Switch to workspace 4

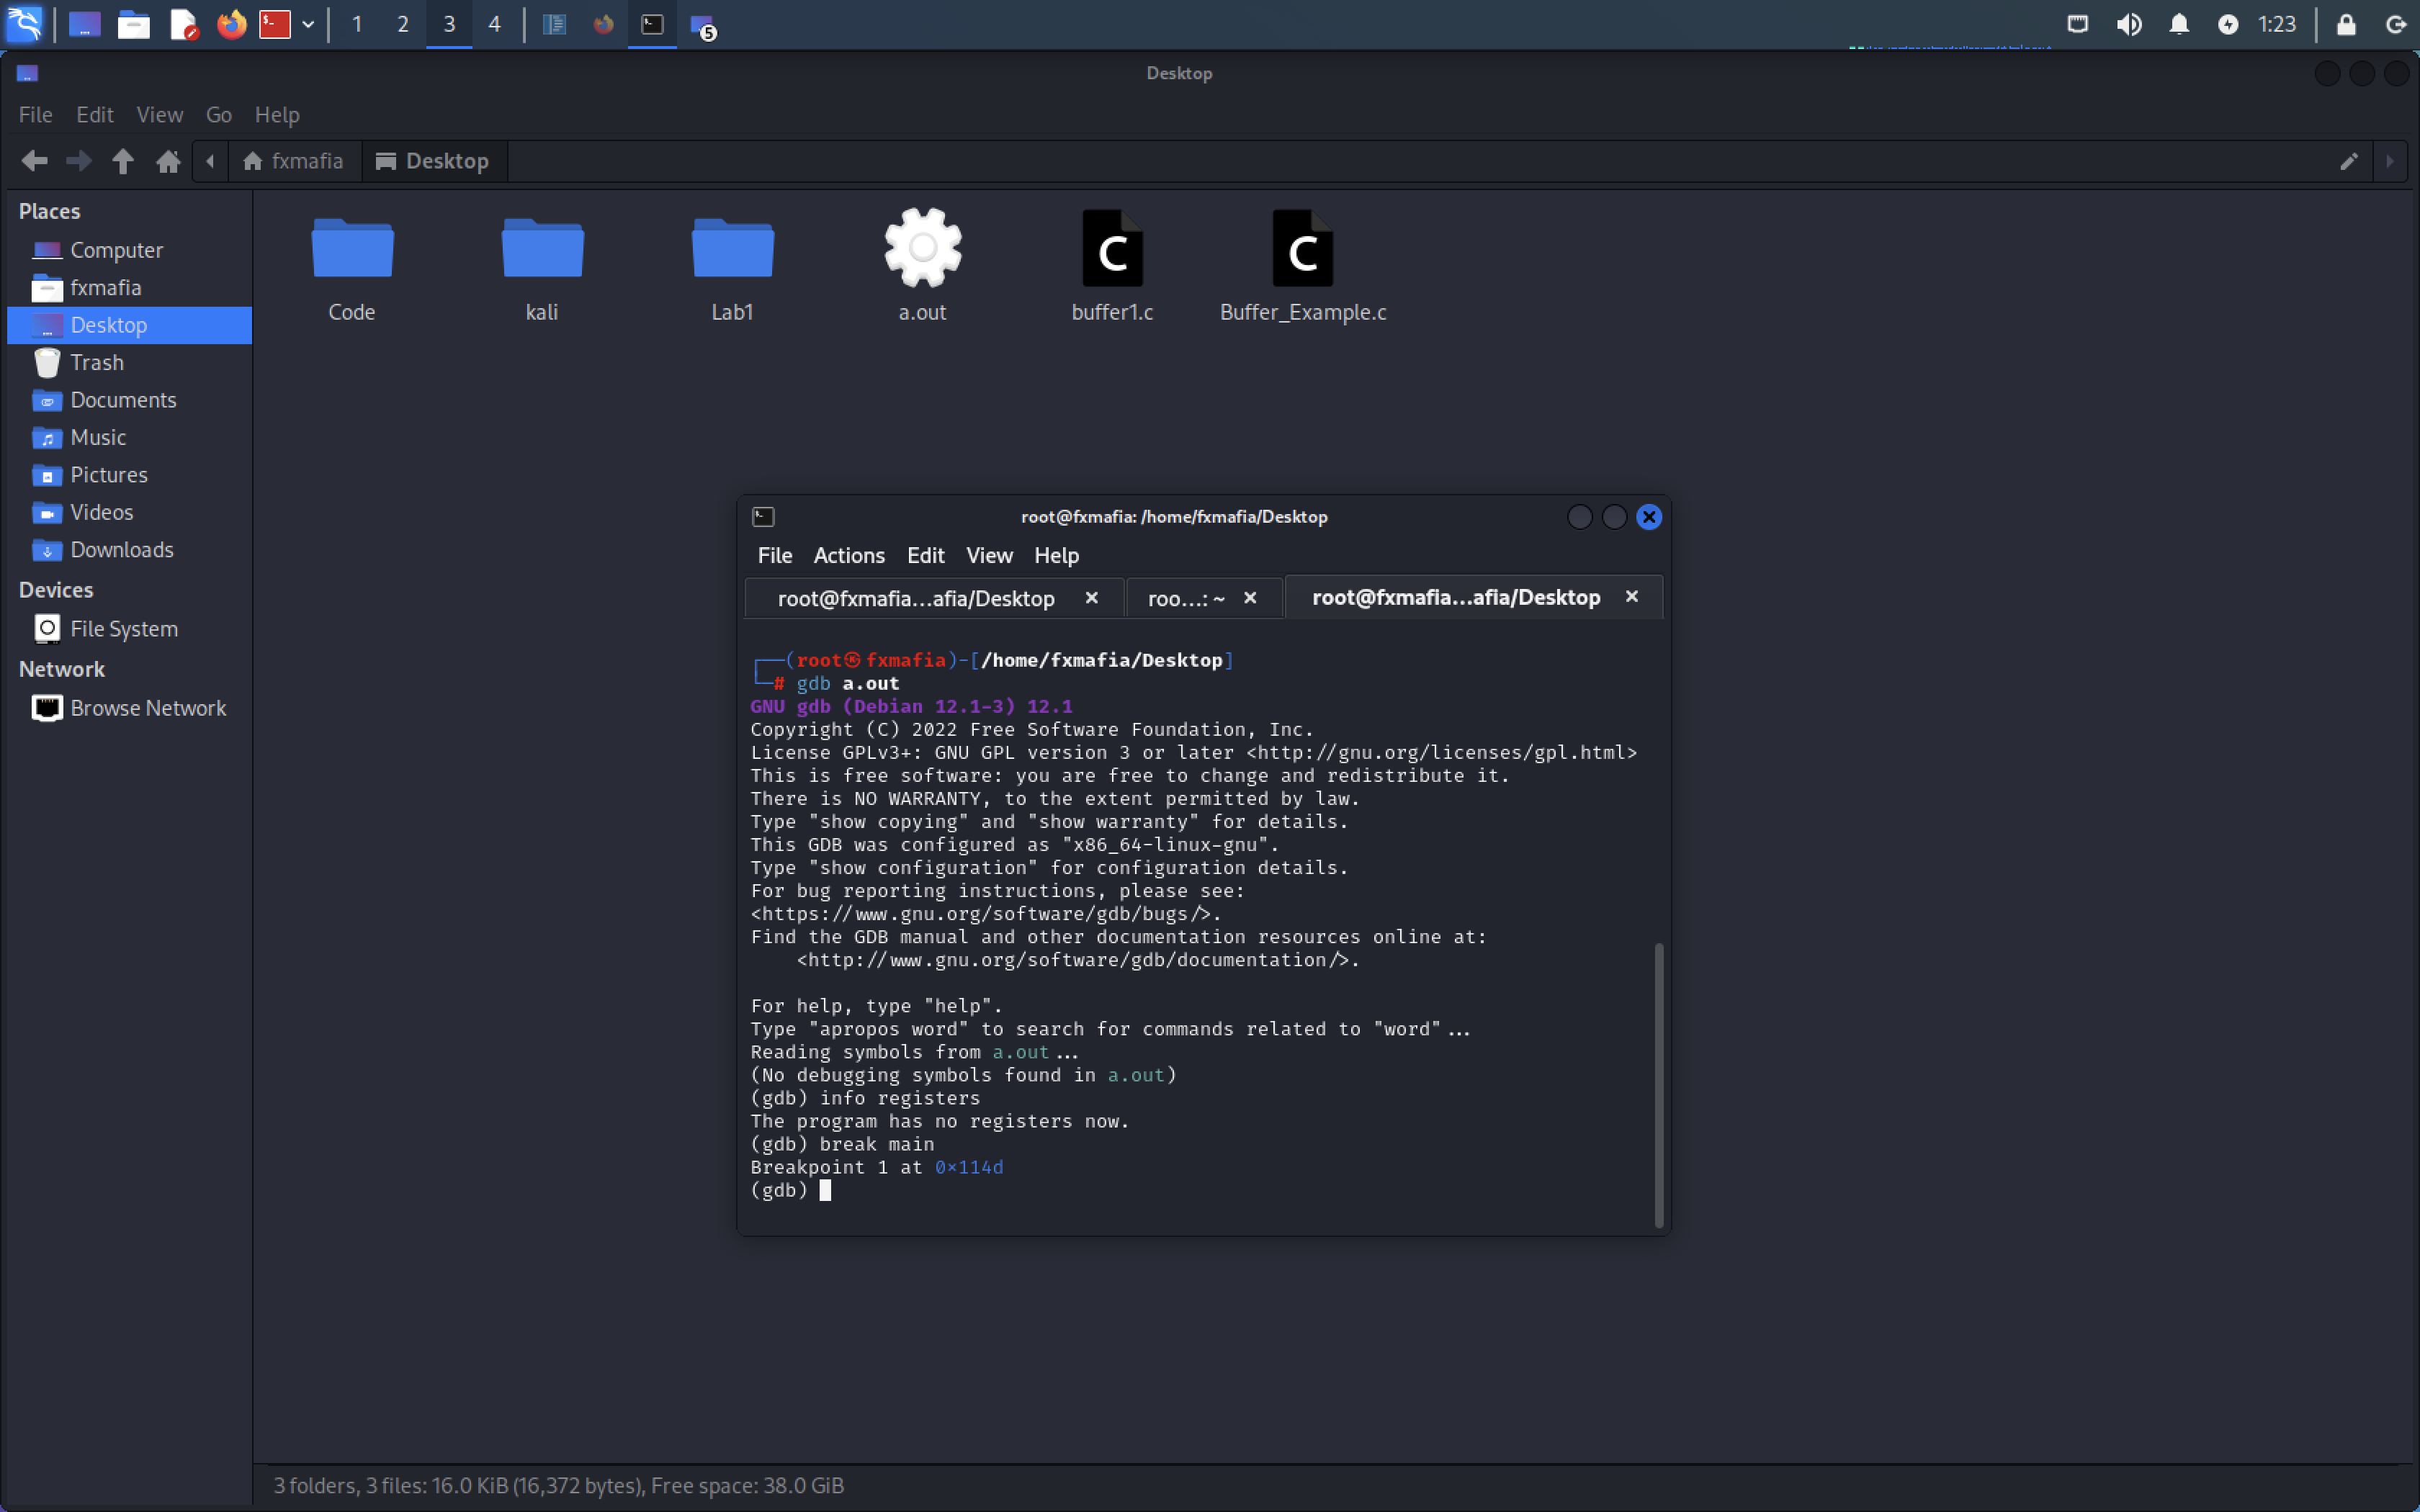pos(494,24)
